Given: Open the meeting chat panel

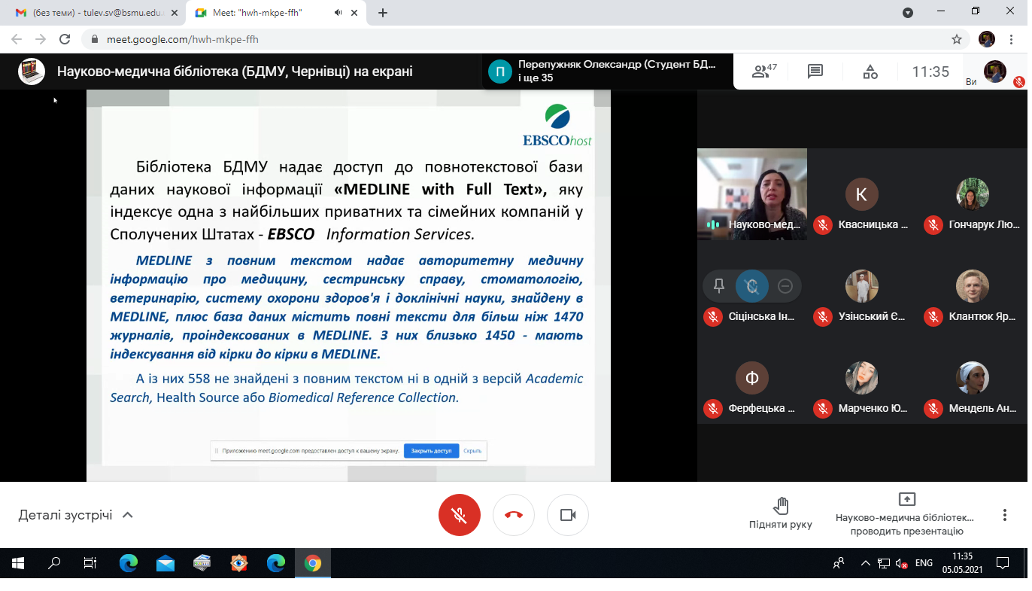Looking at the screenshot, I should pos(815,72).
